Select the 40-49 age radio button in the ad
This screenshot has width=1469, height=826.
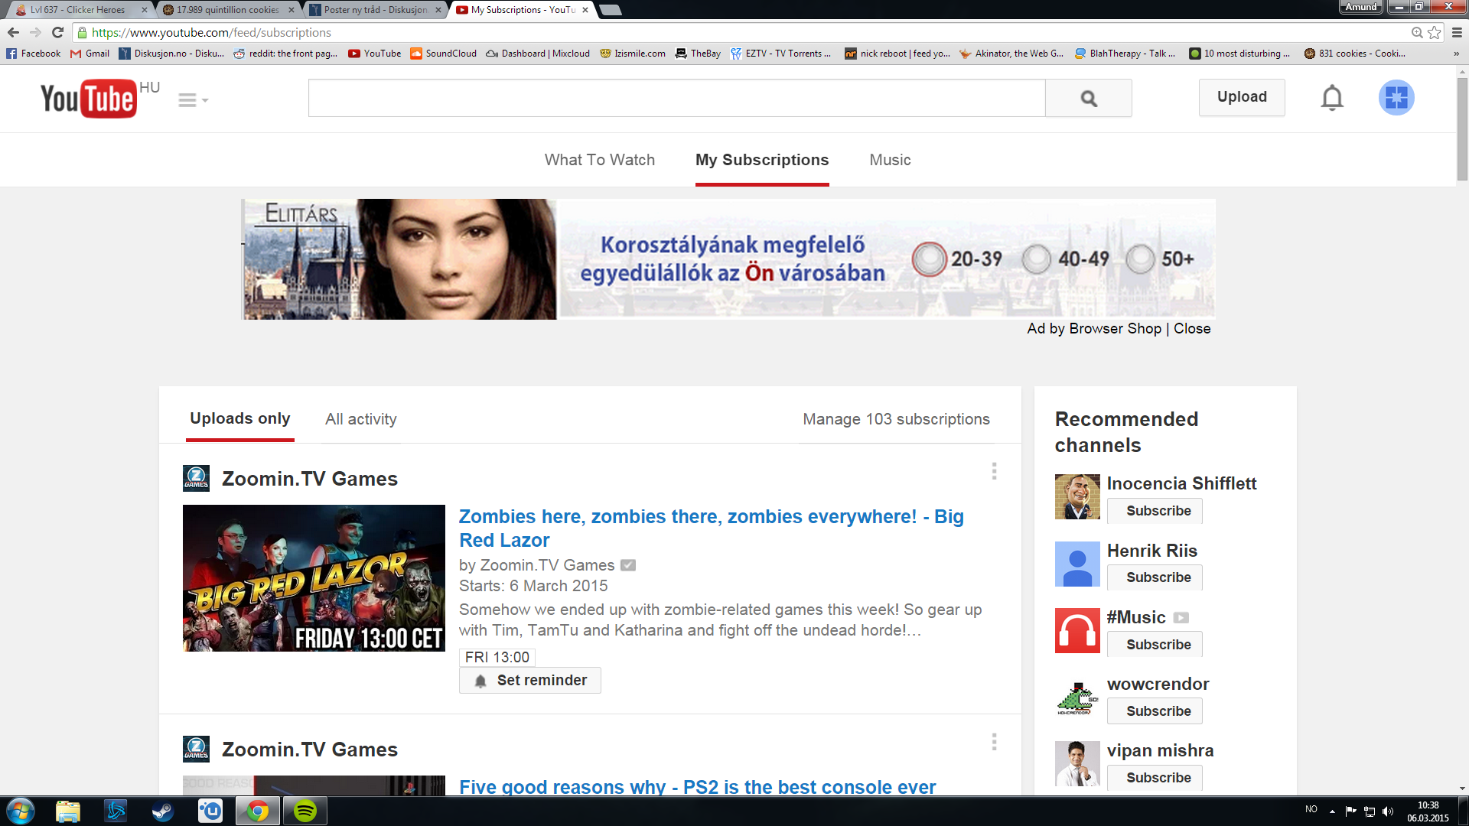click(x=1036, y=259)
